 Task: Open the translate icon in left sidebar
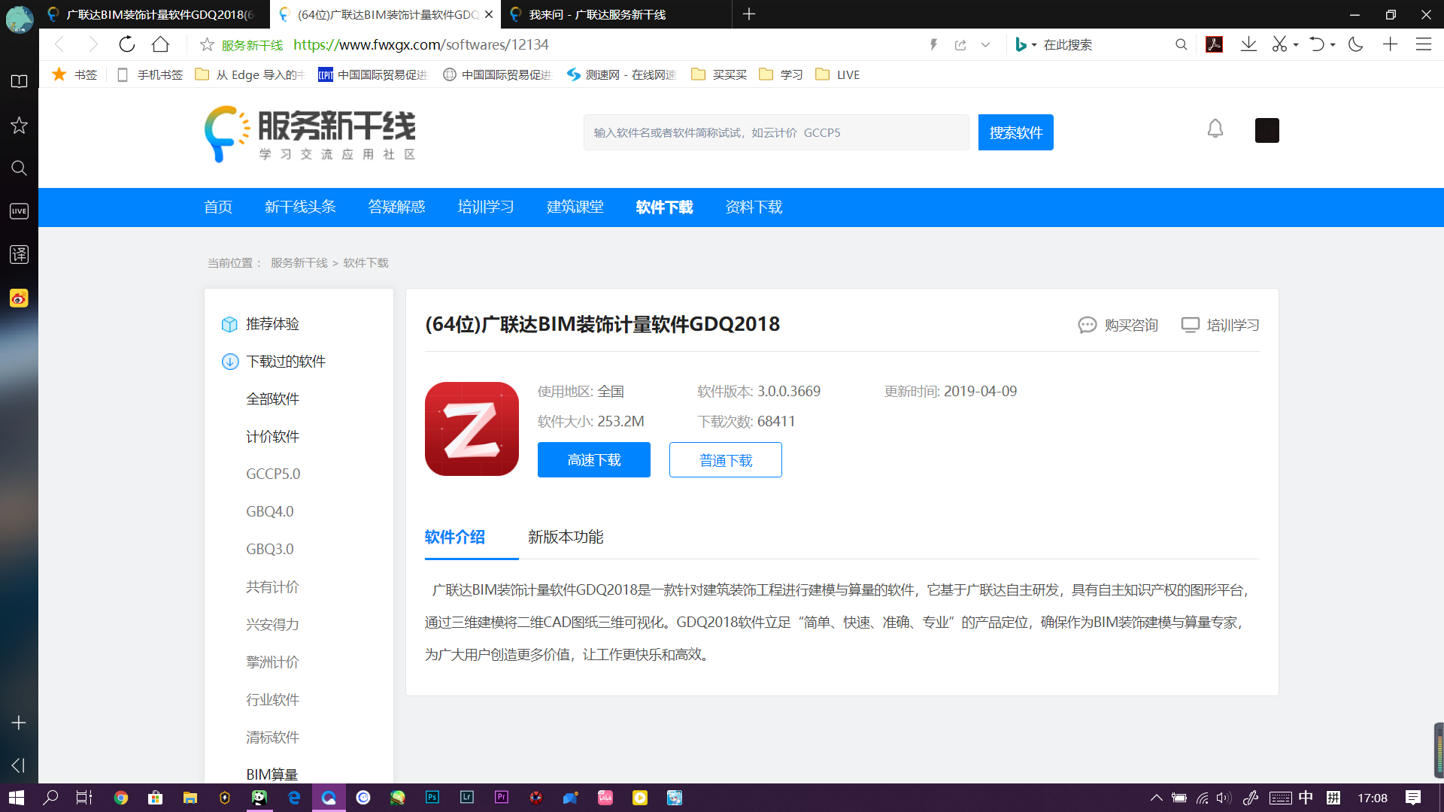19,254
